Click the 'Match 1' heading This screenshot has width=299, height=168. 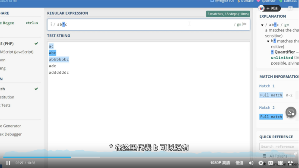pyautogui.click(x=267, y=86)
